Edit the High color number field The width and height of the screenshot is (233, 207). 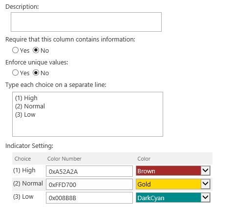click(x=89, y=171)
